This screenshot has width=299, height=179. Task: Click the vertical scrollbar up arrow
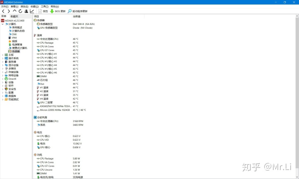click(297, 16)
